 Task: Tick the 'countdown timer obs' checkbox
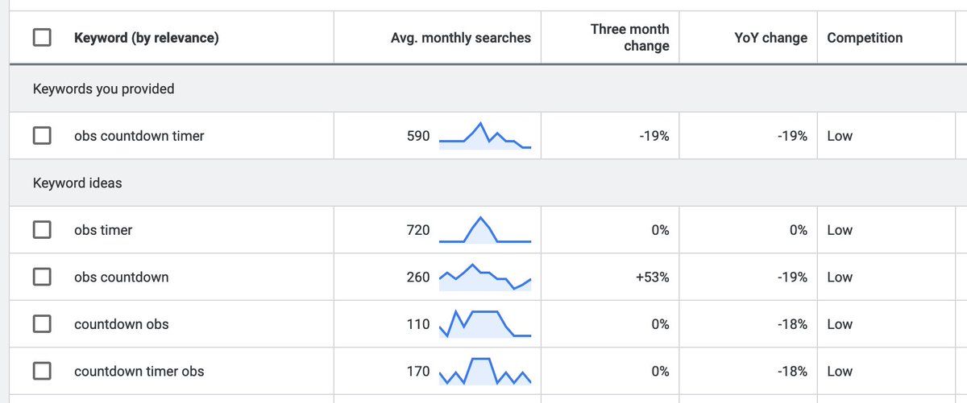tap(42, 372)
